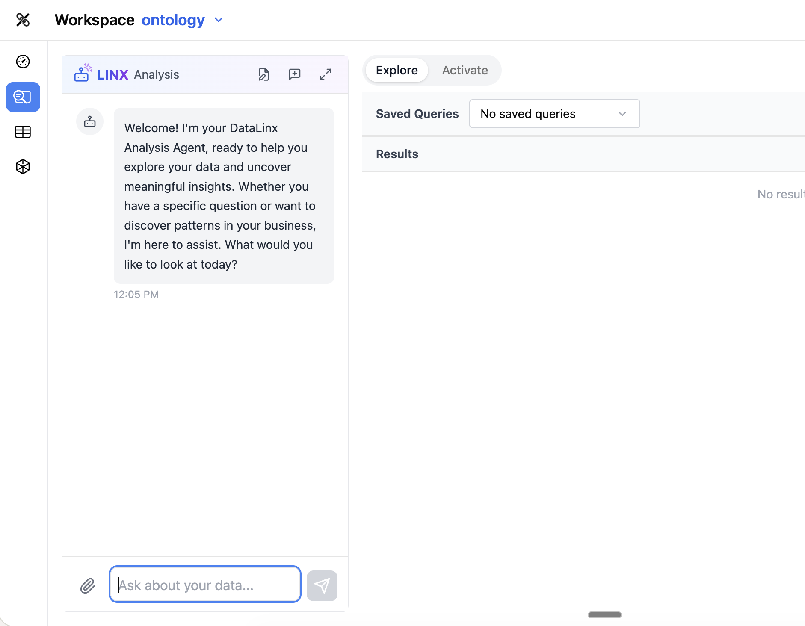Click the robot agent avatar
Screen dimensions: 805x626
pos(90,121)
